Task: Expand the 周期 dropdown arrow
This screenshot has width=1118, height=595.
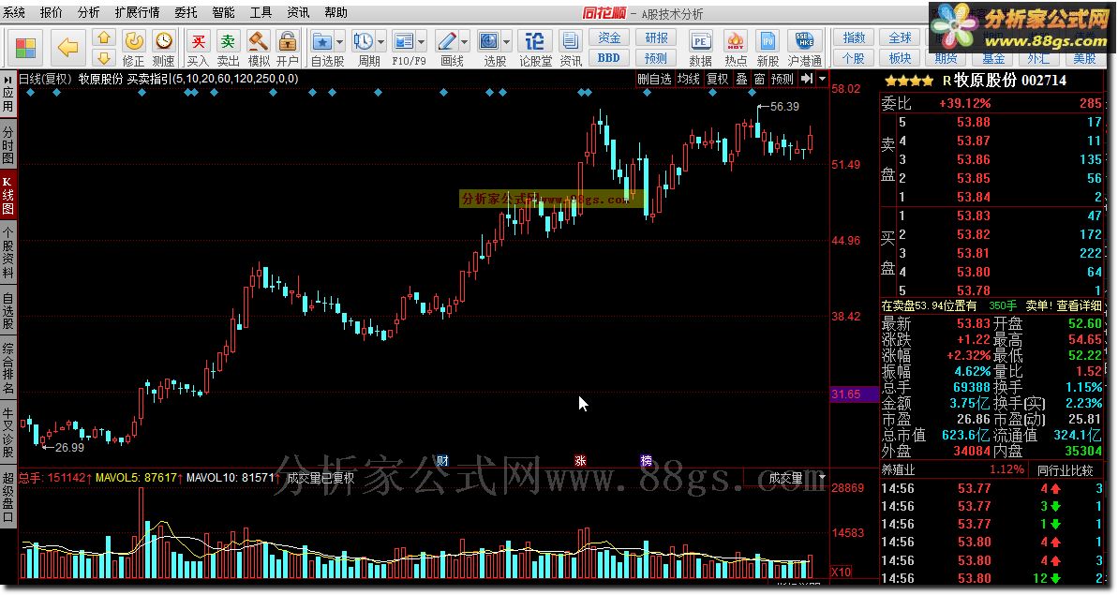Action: [x=380, y=41]
